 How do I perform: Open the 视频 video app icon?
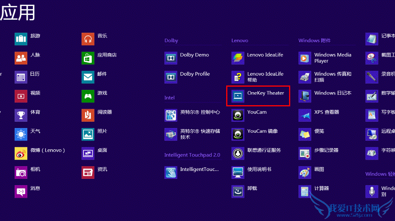[x=21, y=96]
